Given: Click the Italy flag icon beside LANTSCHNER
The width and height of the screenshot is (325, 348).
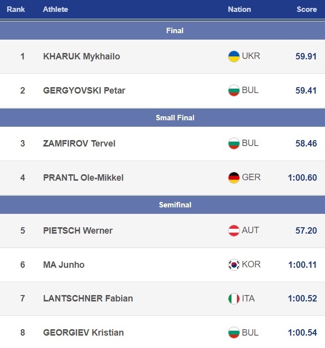Looking at the screenshot, I should pos(233,298).
